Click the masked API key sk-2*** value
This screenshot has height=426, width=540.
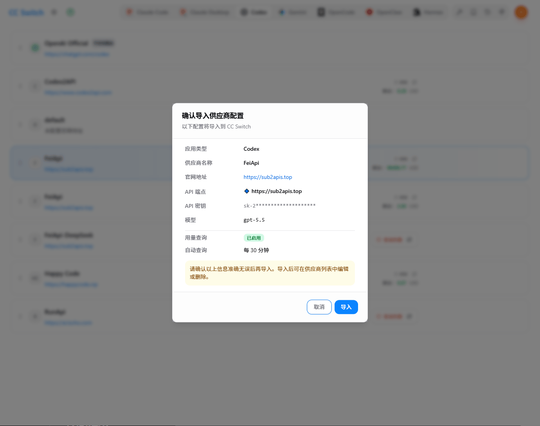point(279,206)
